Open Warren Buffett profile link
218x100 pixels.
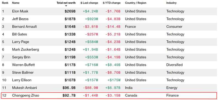tap(23, 65)
